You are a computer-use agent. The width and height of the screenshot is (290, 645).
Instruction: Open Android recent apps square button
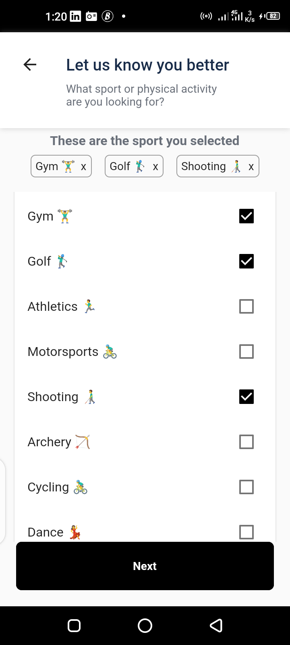74,625
